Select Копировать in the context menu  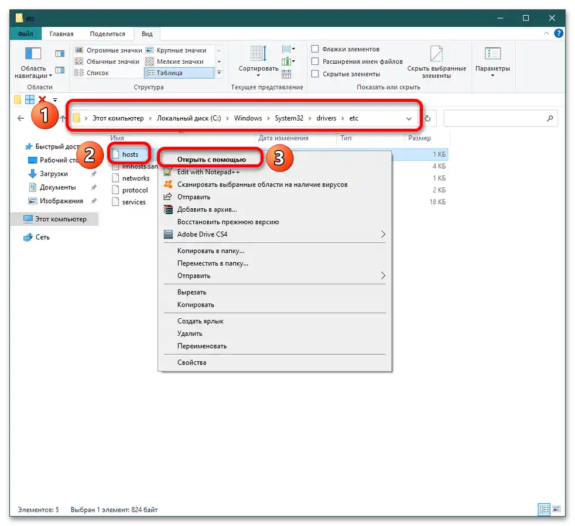tap(196, 305)
